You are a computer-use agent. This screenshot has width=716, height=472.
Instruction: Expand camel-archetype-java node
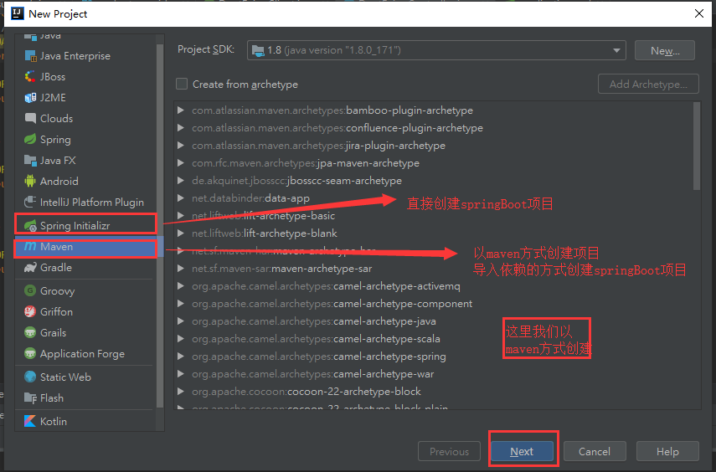(x=181, y=321)
